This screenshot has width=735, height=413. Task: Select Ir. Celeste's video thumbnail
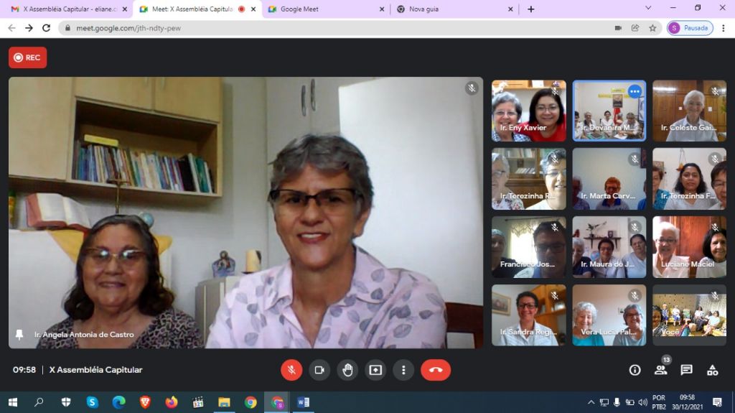click(689, 111)
